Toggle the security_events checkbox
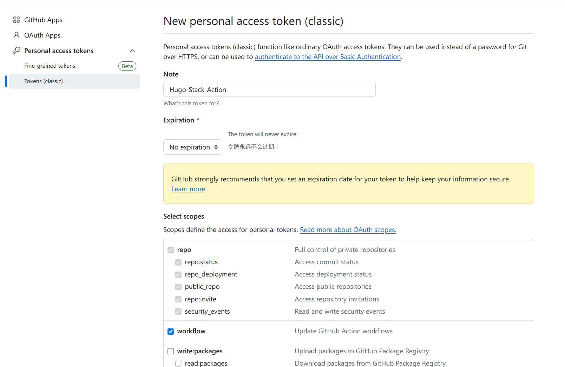Image resolution: width=565 pixels, height=367 pixels. tap(178, 312)
